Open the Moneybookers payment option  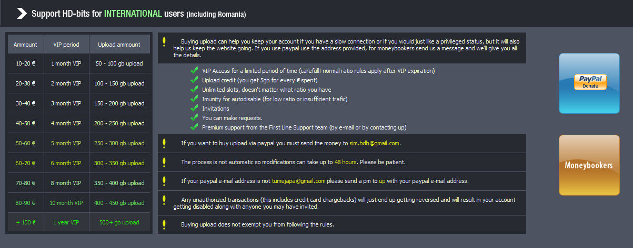pos(589,165)
